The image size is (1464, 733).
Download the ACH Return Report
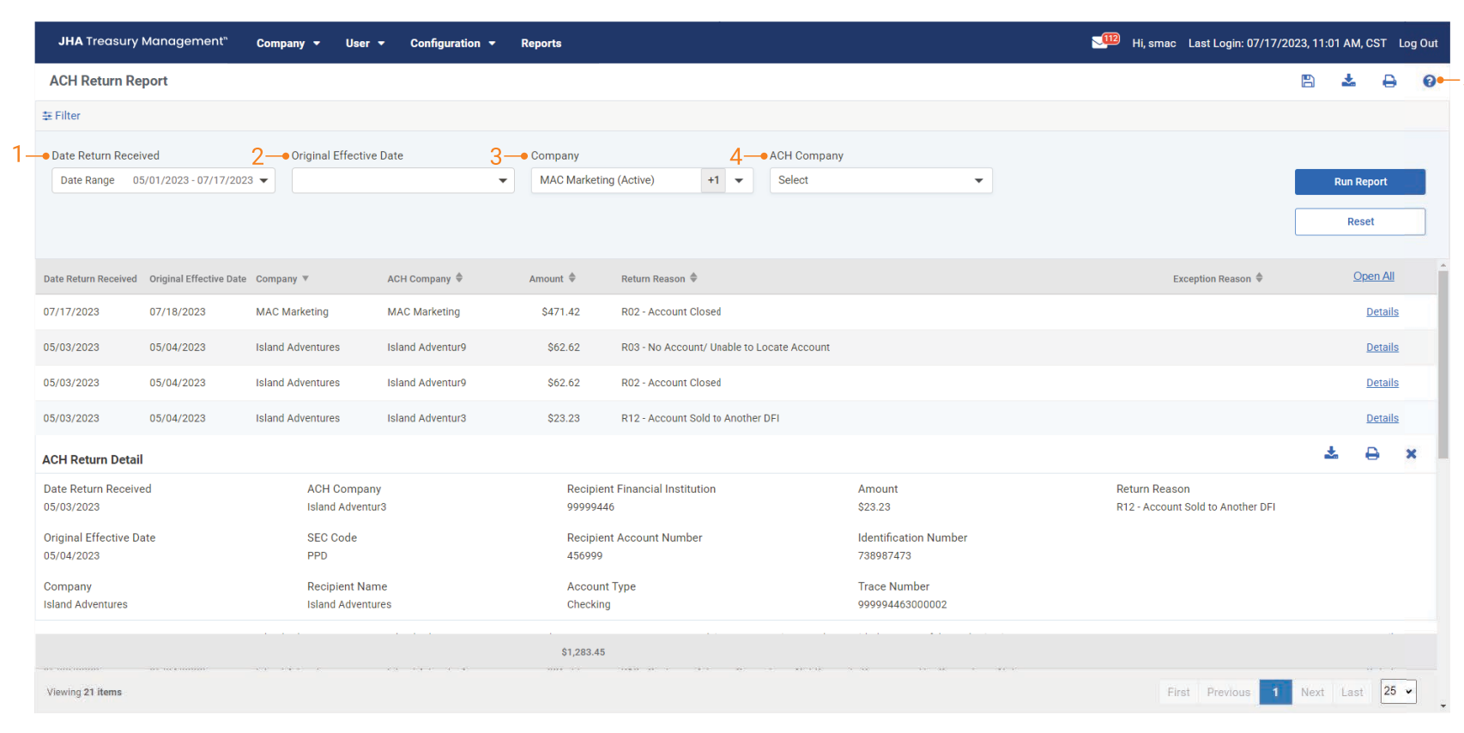(1348, 81)
